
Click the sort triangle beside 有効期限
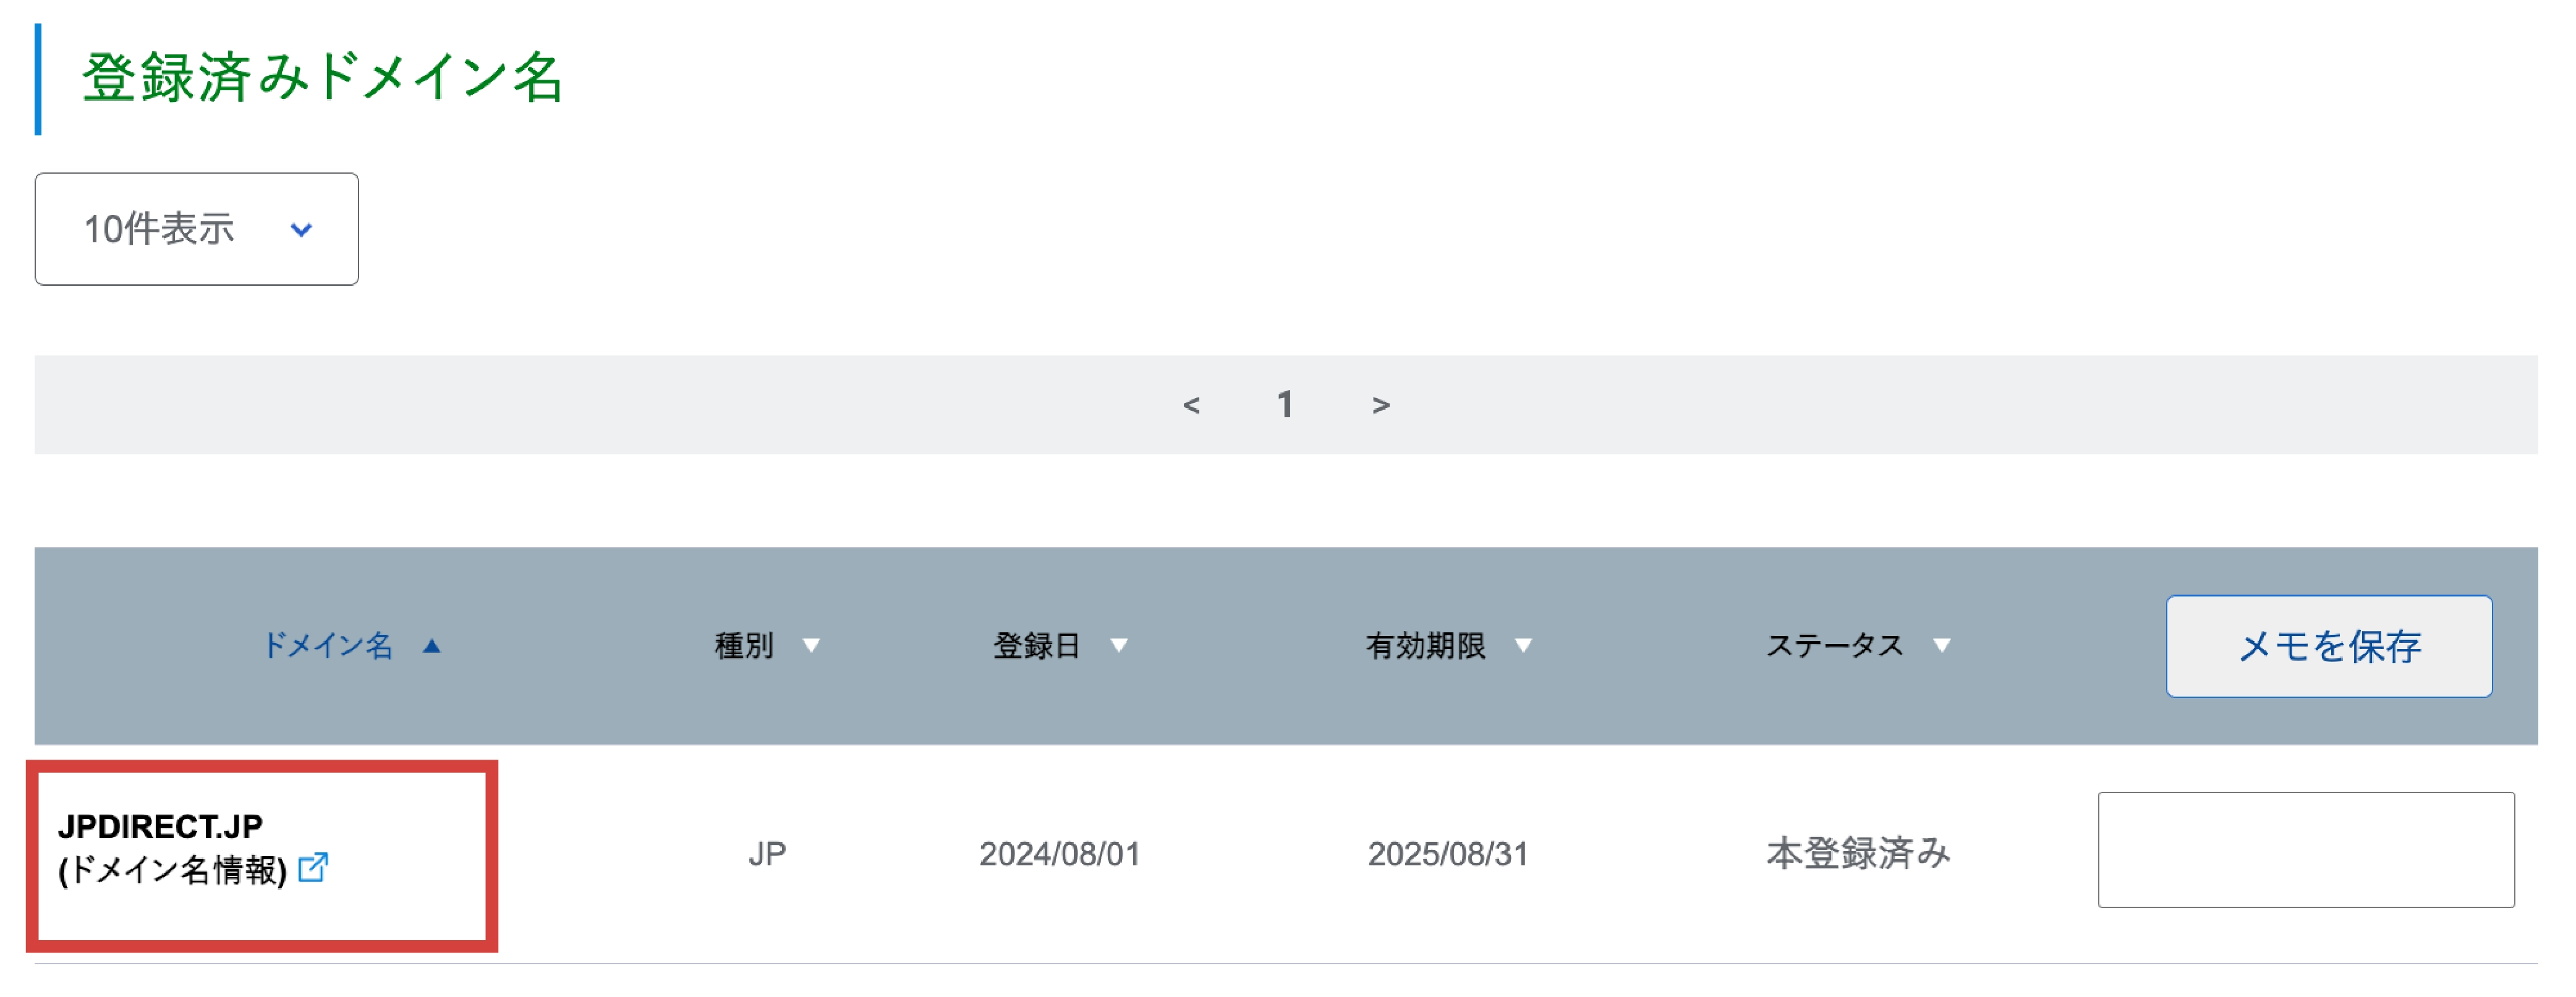1523,646
